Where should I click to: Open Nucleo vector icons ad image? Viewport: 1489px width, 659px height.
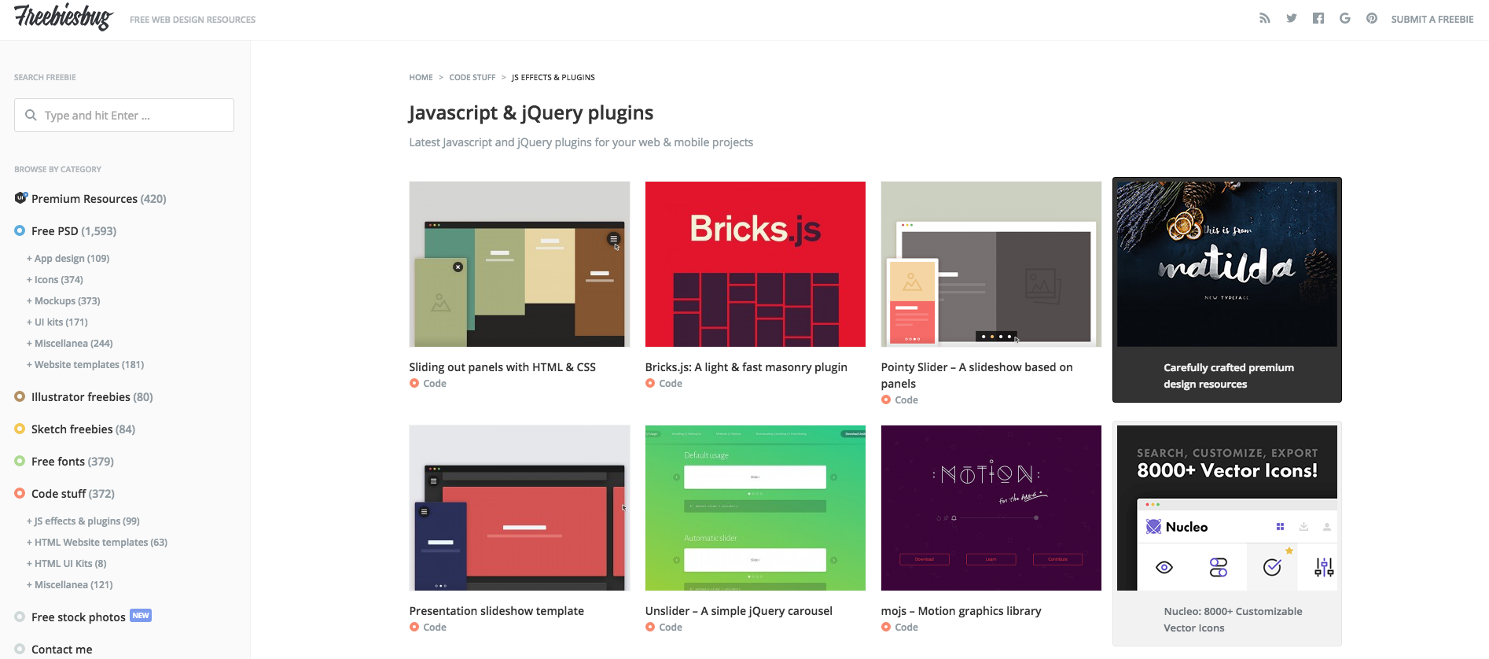pyautogui.click(x=1227, y=508)
